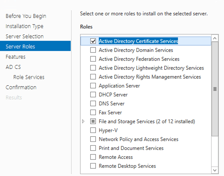Click the roles list scroll up arrow
This screenshot has height=176, width=224.
click(215, 38)
